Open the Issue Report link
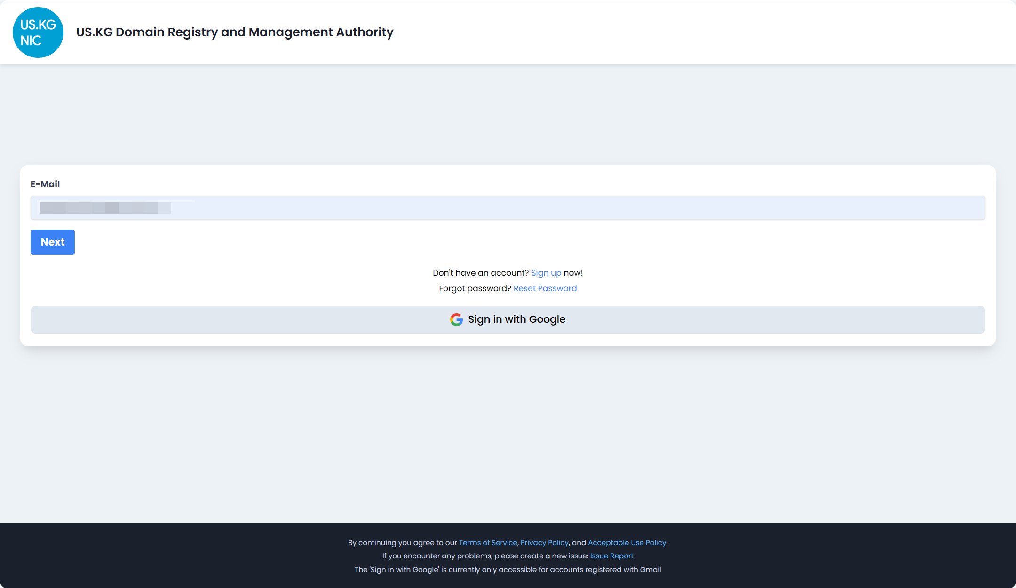Screen dimensions: 1016x588 612,556
